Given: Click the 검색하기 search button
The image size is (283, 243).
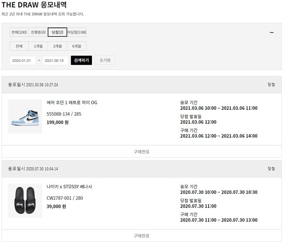Looking at the screenshot, I should pos(81,60).
